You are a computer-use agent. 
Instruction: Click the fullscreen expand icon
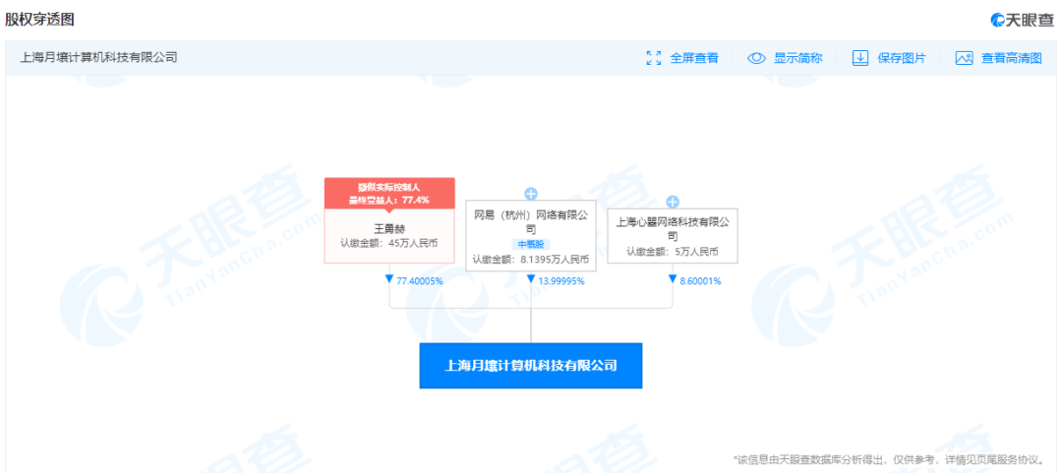(653, 58)
